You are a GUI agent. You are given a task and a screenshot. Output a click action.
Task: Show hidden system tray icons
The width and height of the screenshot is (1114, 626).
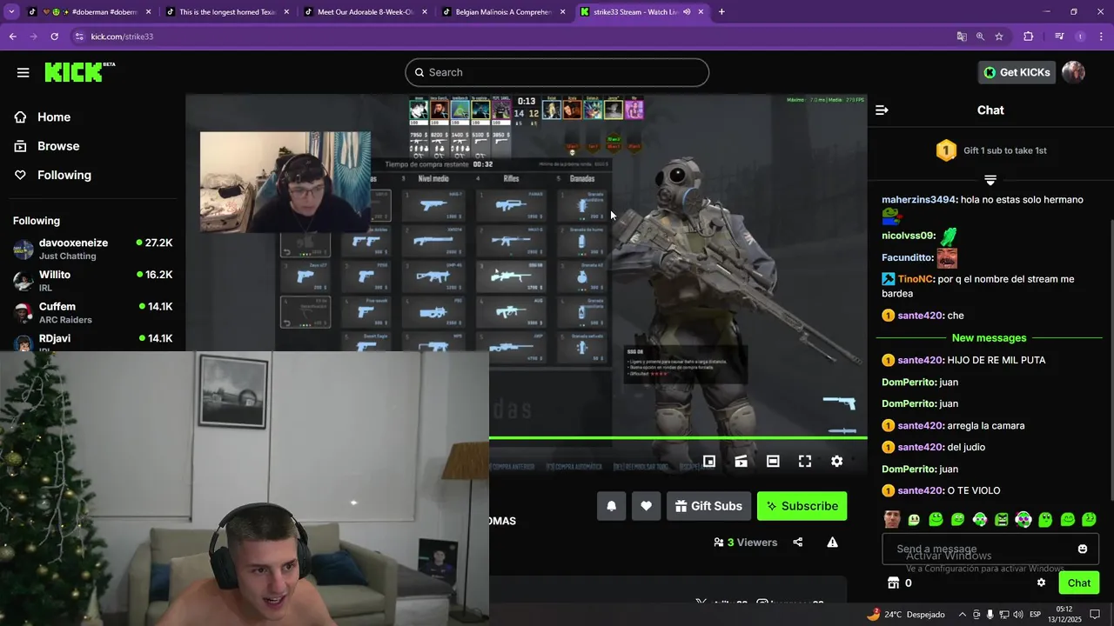(x=962, y=614)
